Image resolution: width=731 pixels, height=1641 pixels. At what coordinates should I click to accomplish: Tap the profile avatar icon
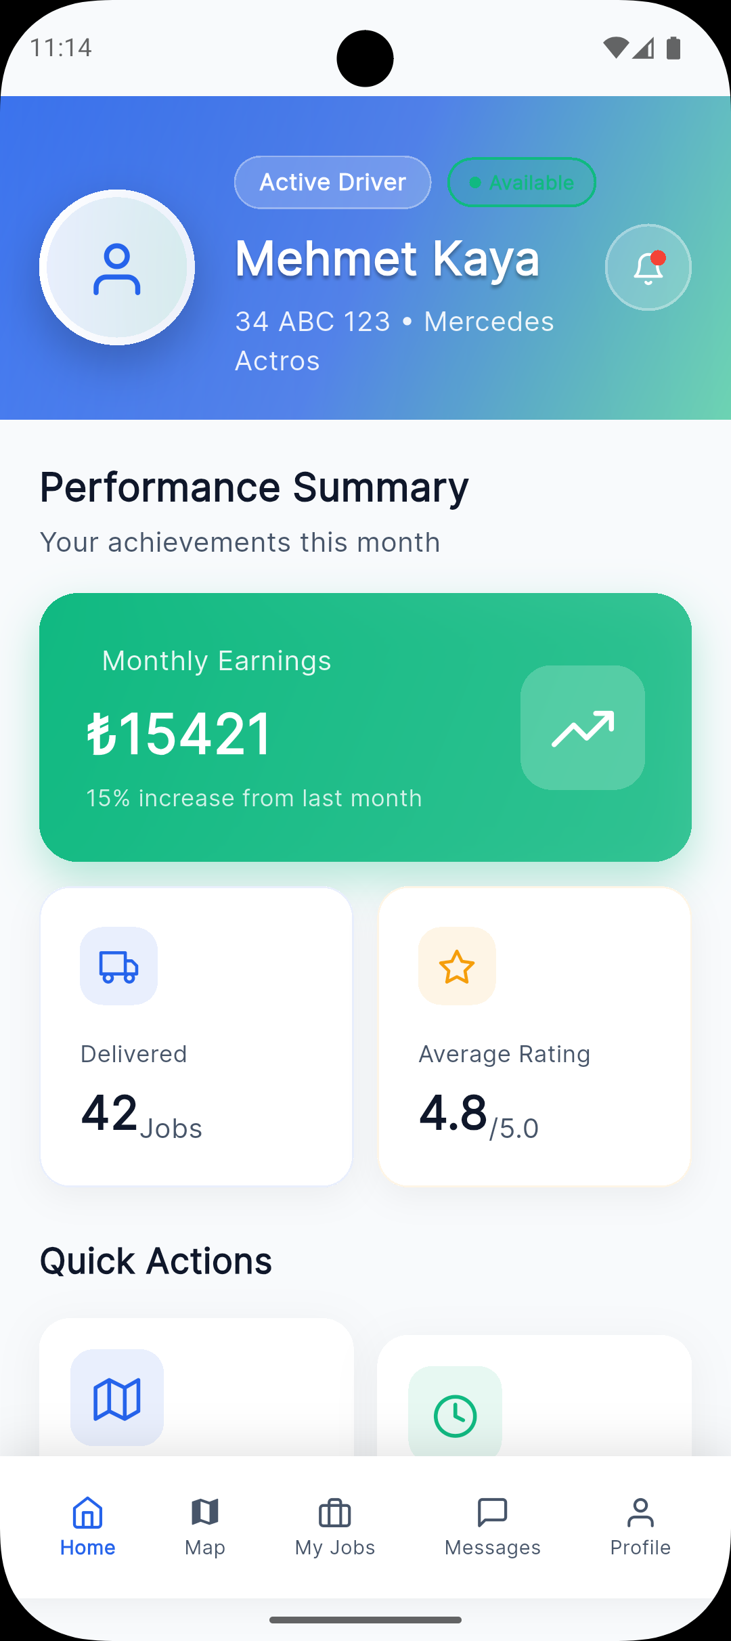pyautogui.click(x=117, y=267)
